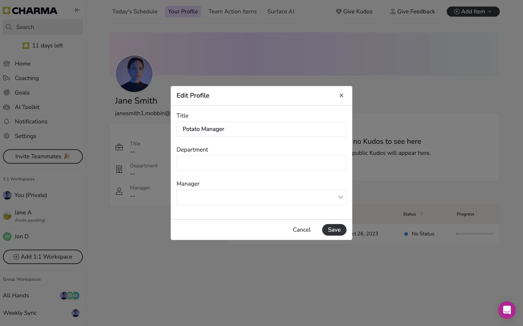Click the Title field containing Potato Manager

261,129
